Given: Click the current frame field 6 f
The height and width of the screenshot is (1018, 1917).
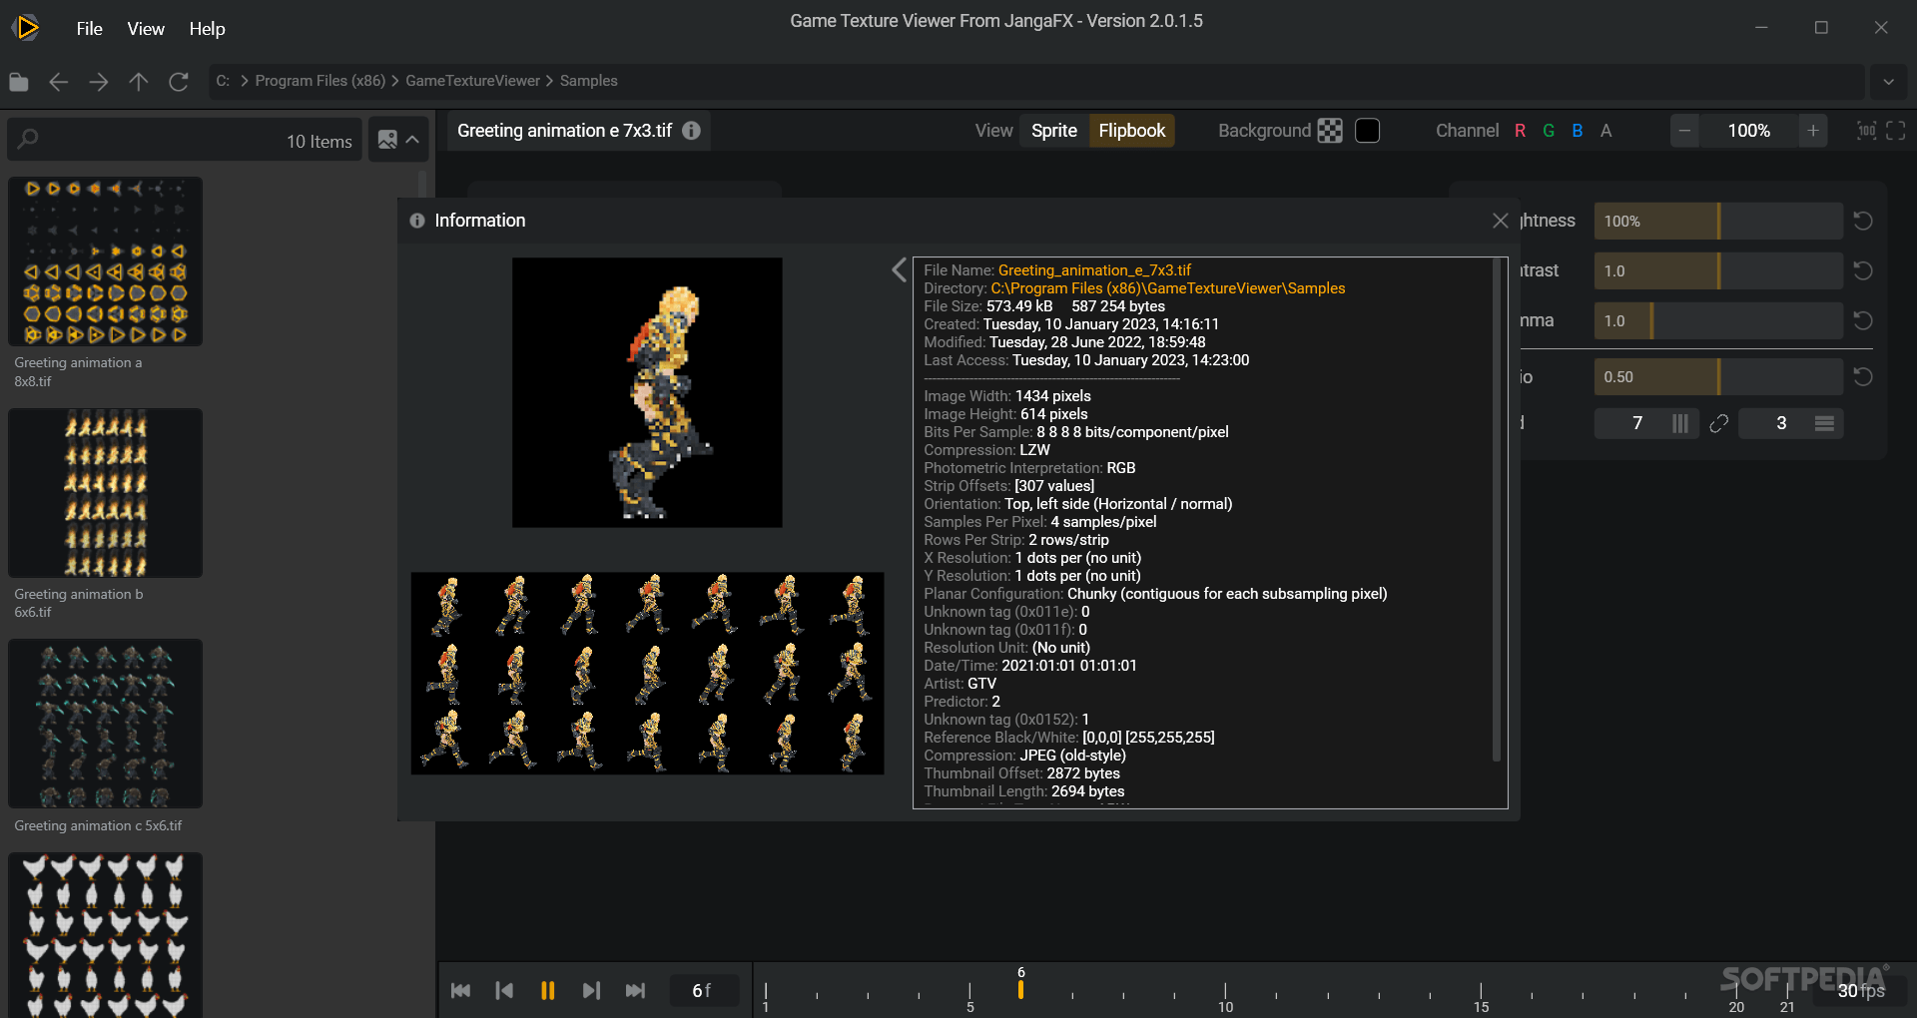Looking at the screenshot, I should point(703,990).
